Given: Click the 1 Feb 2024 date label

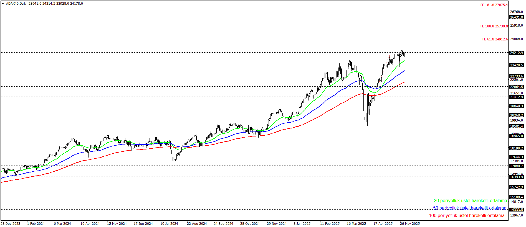Looking at the screenshot, I should coord(36,223).
